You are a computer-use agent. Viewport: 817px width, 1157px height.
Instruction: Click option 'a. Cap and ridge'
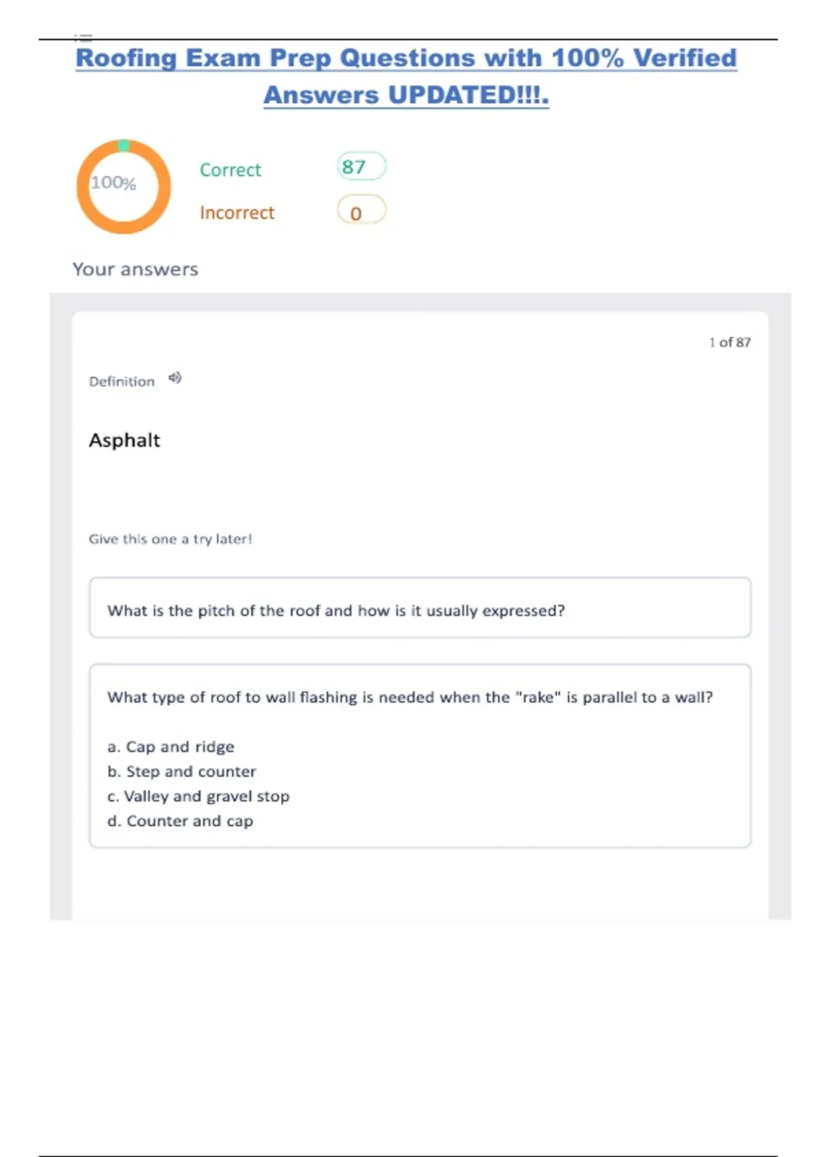(x=171, y=747)
